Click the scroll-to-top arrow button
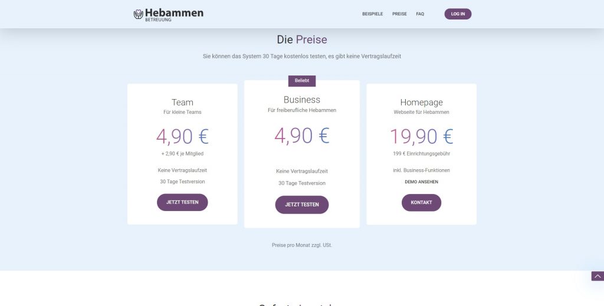 (x=598, y=276)
